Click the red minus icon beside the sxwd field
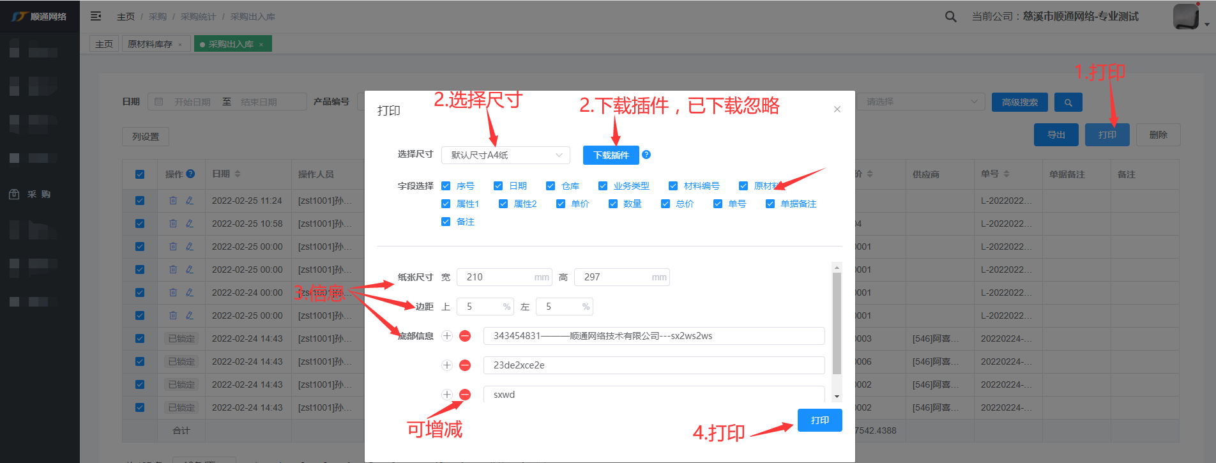Viewport: 1216px width, 463px height. [x=465, y=395]
